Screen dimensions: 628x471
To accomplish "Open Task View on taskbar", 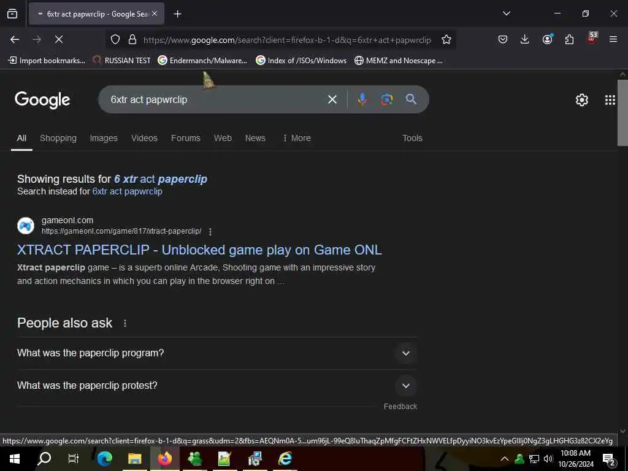I will point(74,459).
